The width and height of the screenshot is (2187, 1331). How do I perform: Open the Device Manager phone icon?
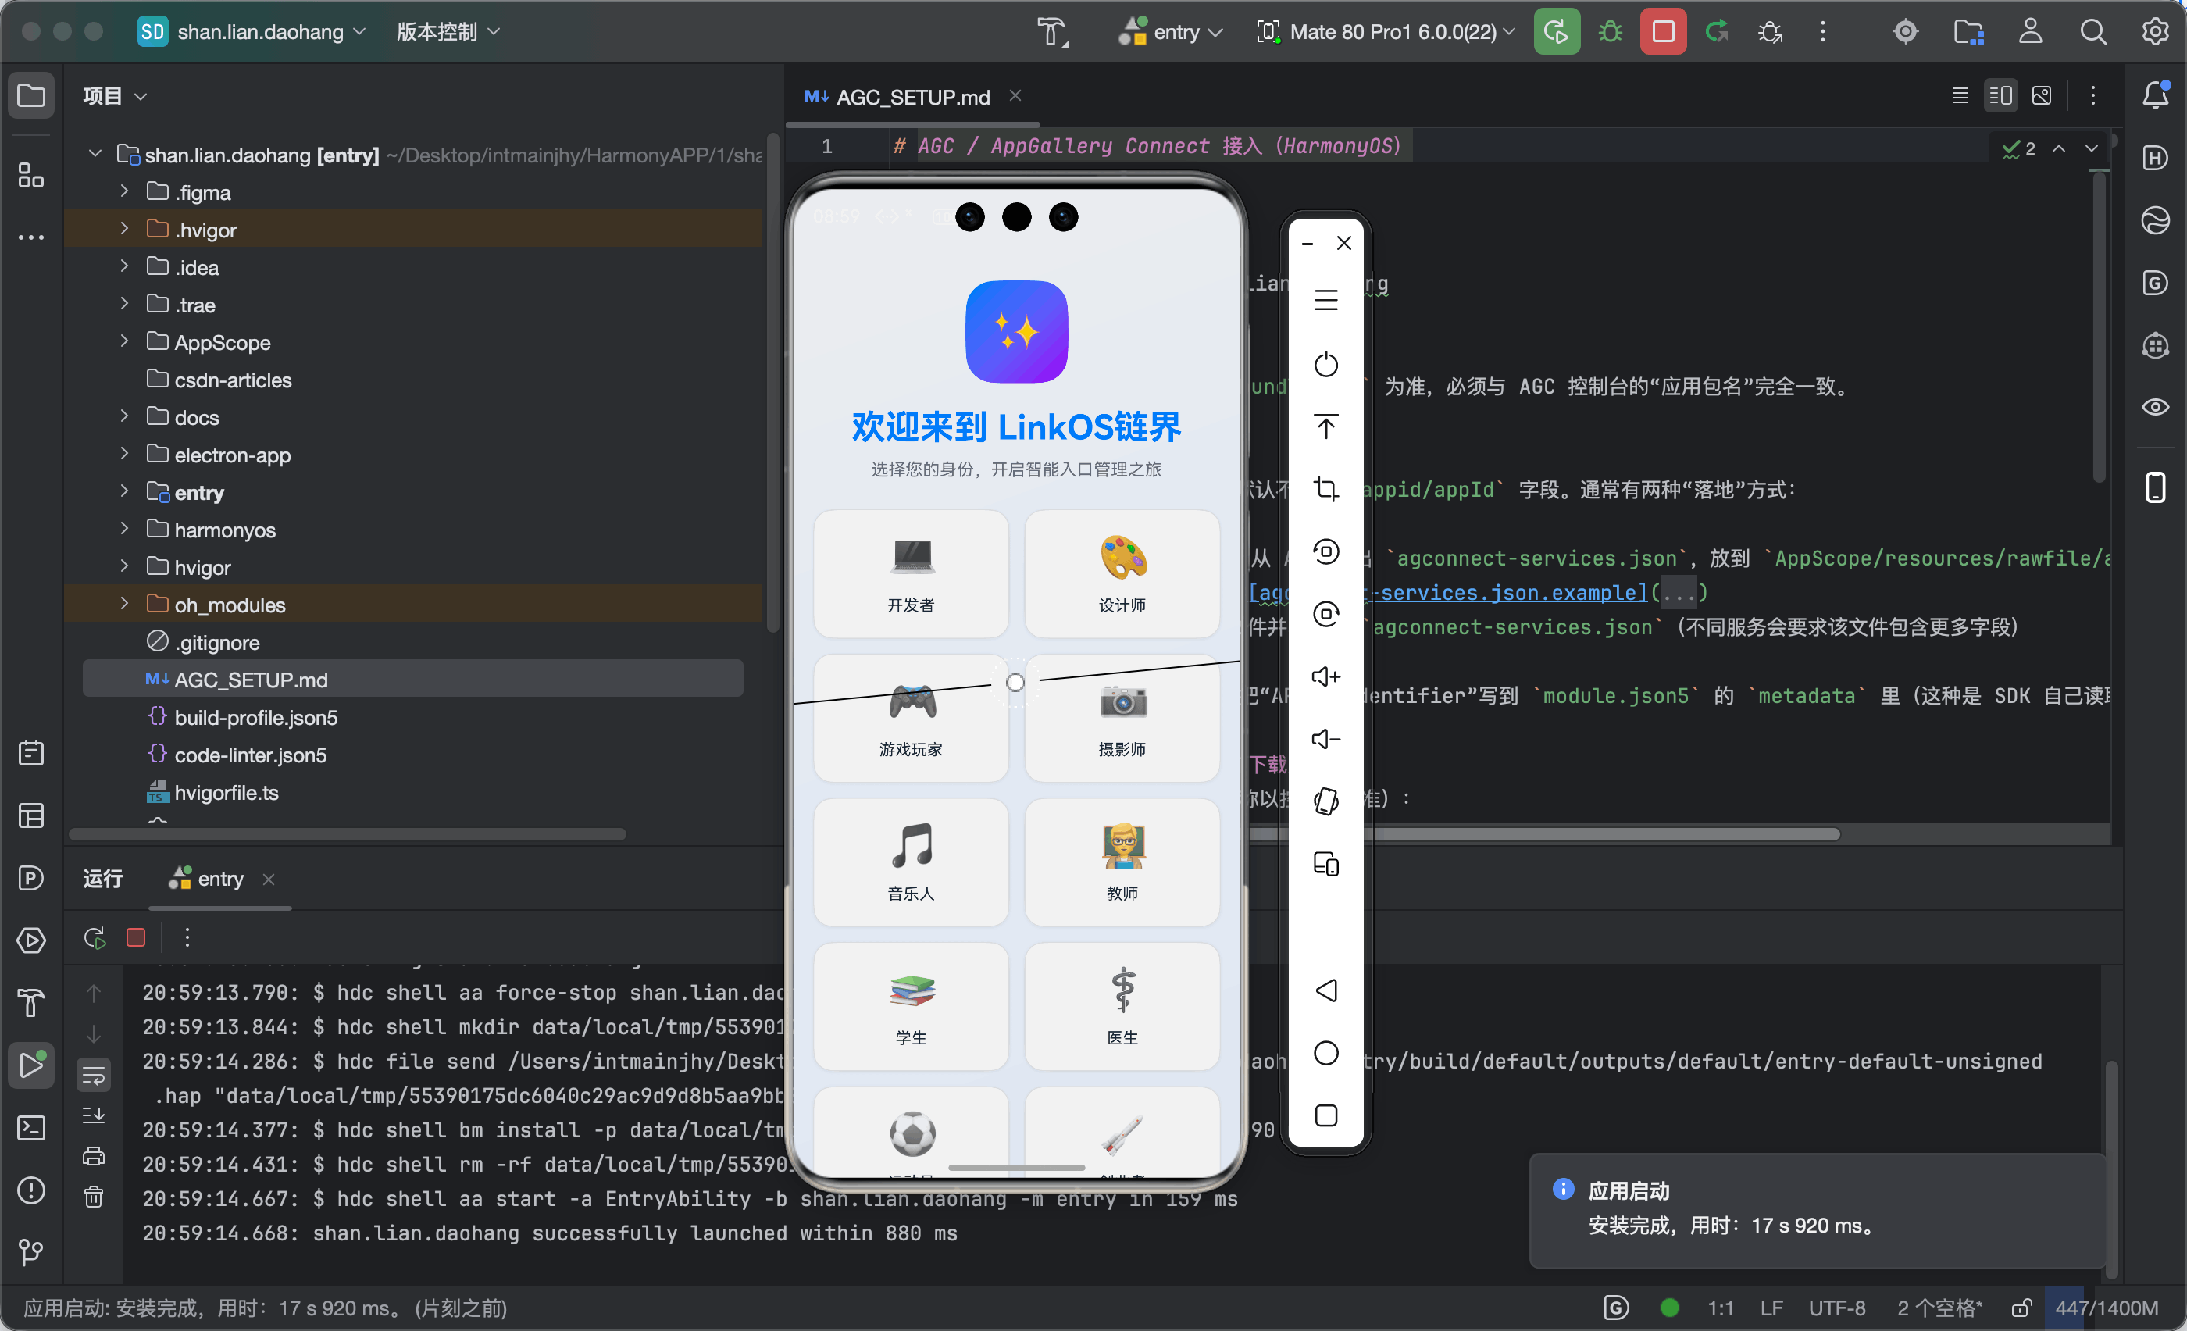click(x=2155, y=487)
